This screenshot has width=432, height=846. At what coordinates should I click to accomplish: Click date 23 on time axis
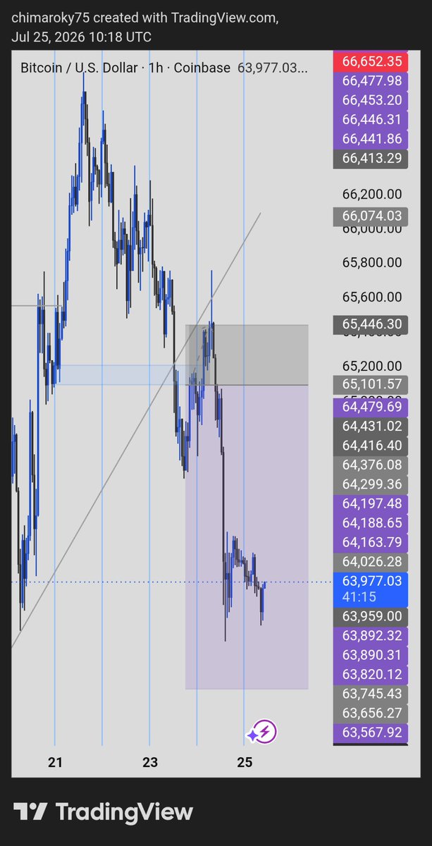(150, 762)
